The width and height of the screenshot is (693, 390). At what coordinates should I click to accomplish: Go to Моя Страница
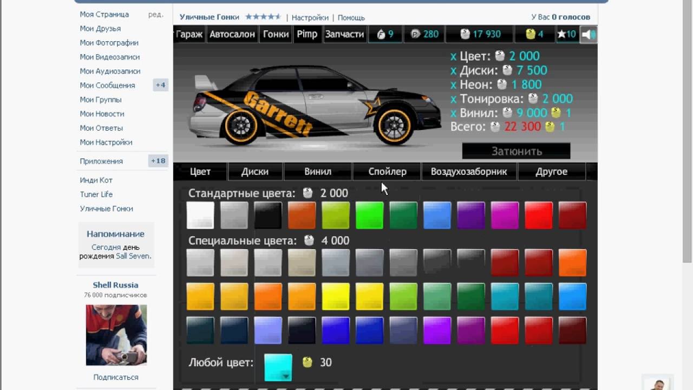coord(104,15)
